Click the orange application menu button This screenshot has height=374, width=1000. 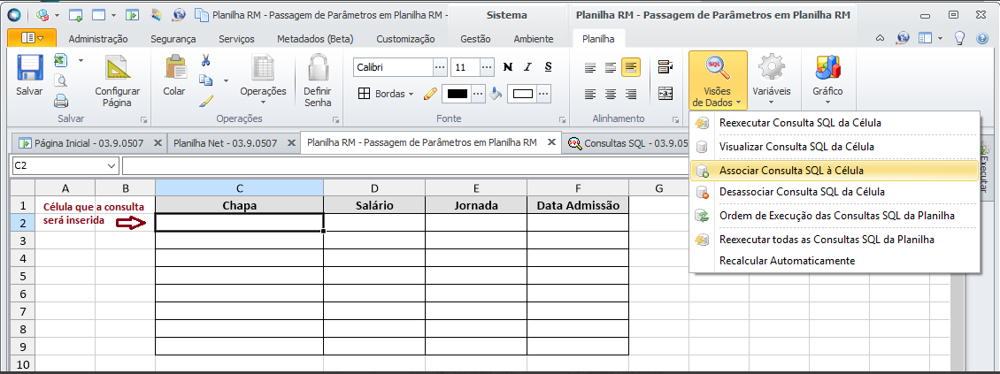[x=32, y=38]
